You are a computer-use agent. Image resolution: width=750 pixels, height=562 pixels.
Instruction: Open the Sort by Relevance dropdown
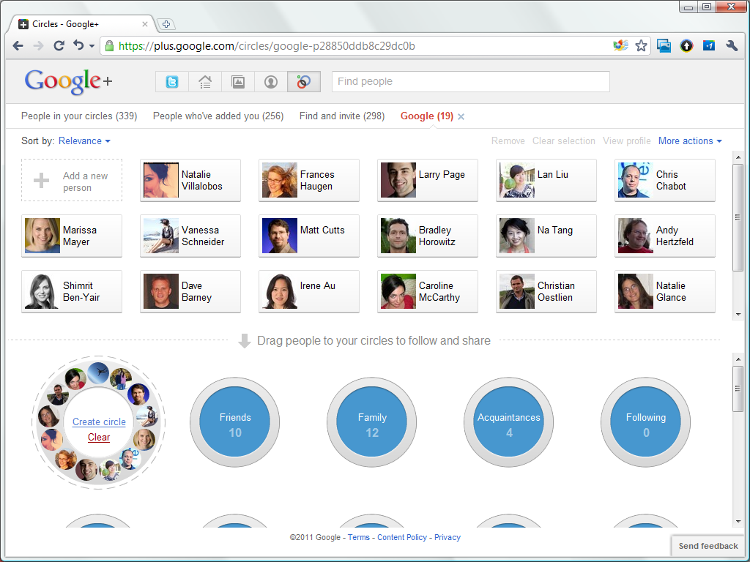tap(83, 140)
